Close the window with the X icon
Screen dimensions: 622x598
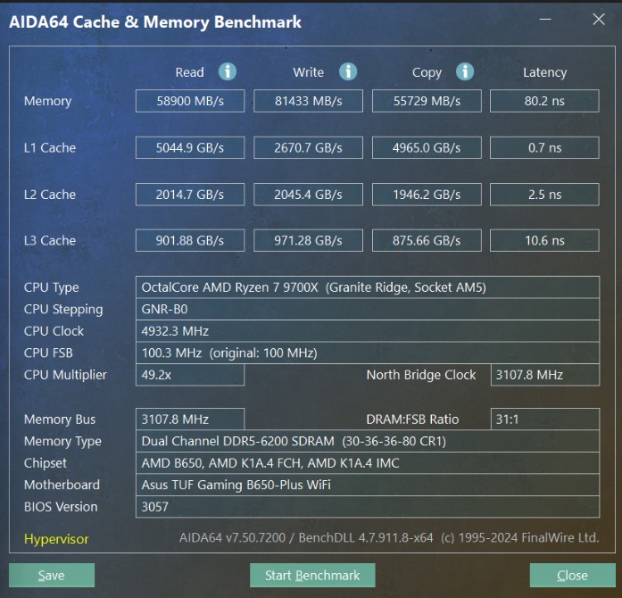[599, 19]
